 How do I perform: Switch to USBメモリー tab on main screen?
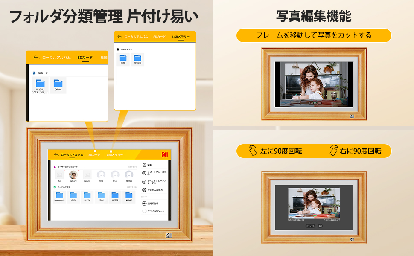(114, 155)
